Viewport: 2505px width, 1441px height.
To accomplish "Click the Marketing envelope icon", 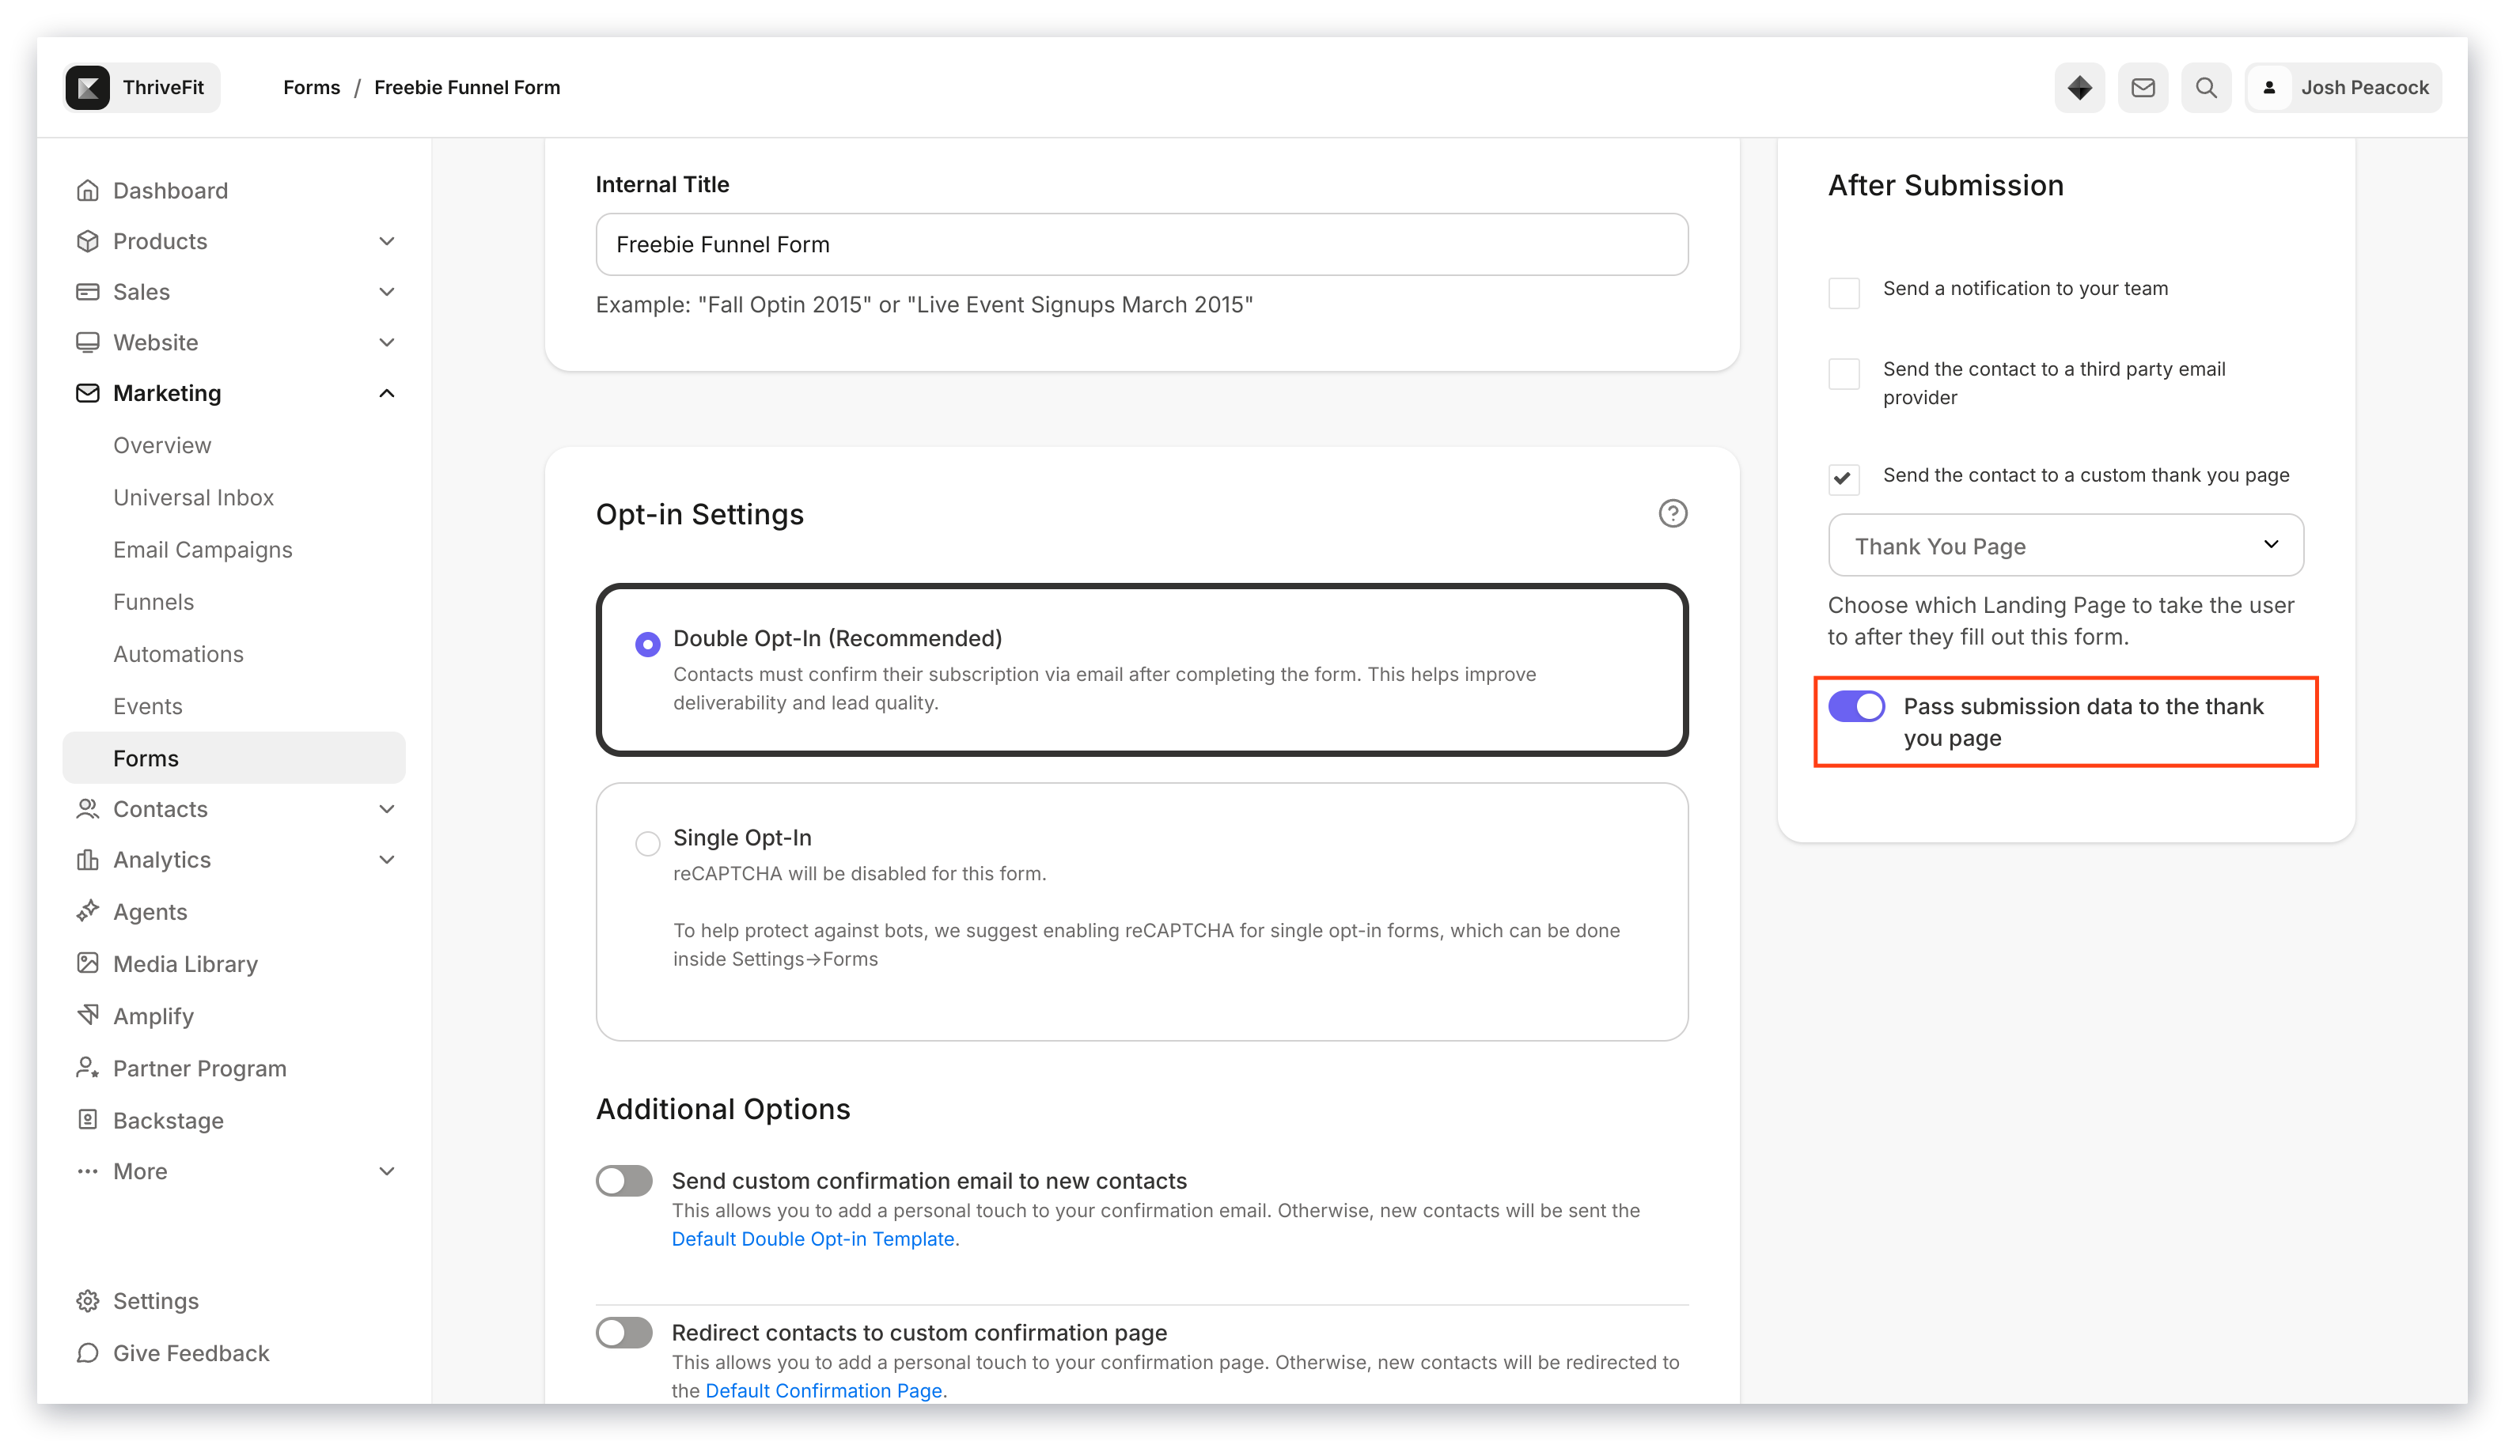I will [x=87, y=393].
